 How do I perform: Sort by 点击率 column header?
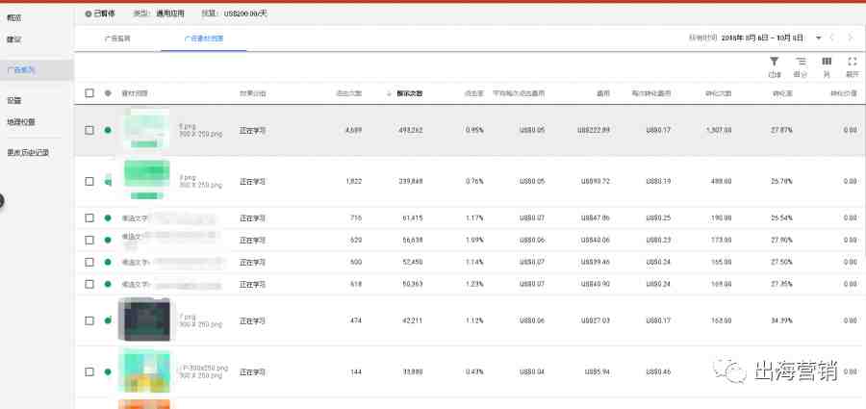pyautogui.click(x=473, y=93)
